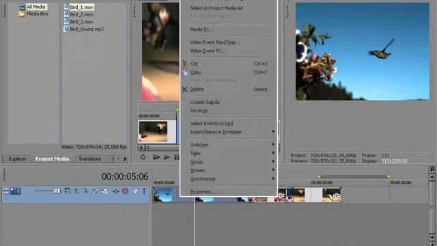
Task: Click the tab strip left arrow
Action: click(118, 159)
